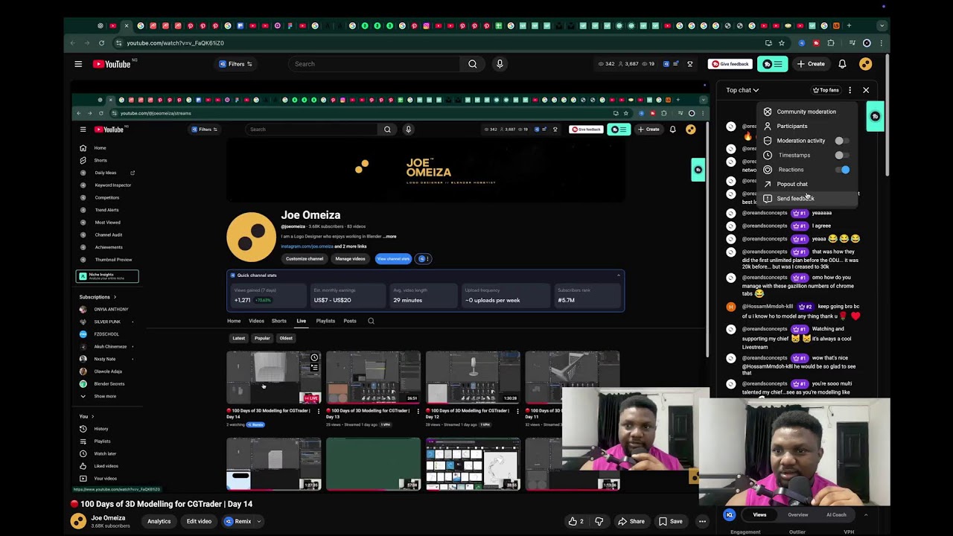Click the Edit video button

pos(199,521)
